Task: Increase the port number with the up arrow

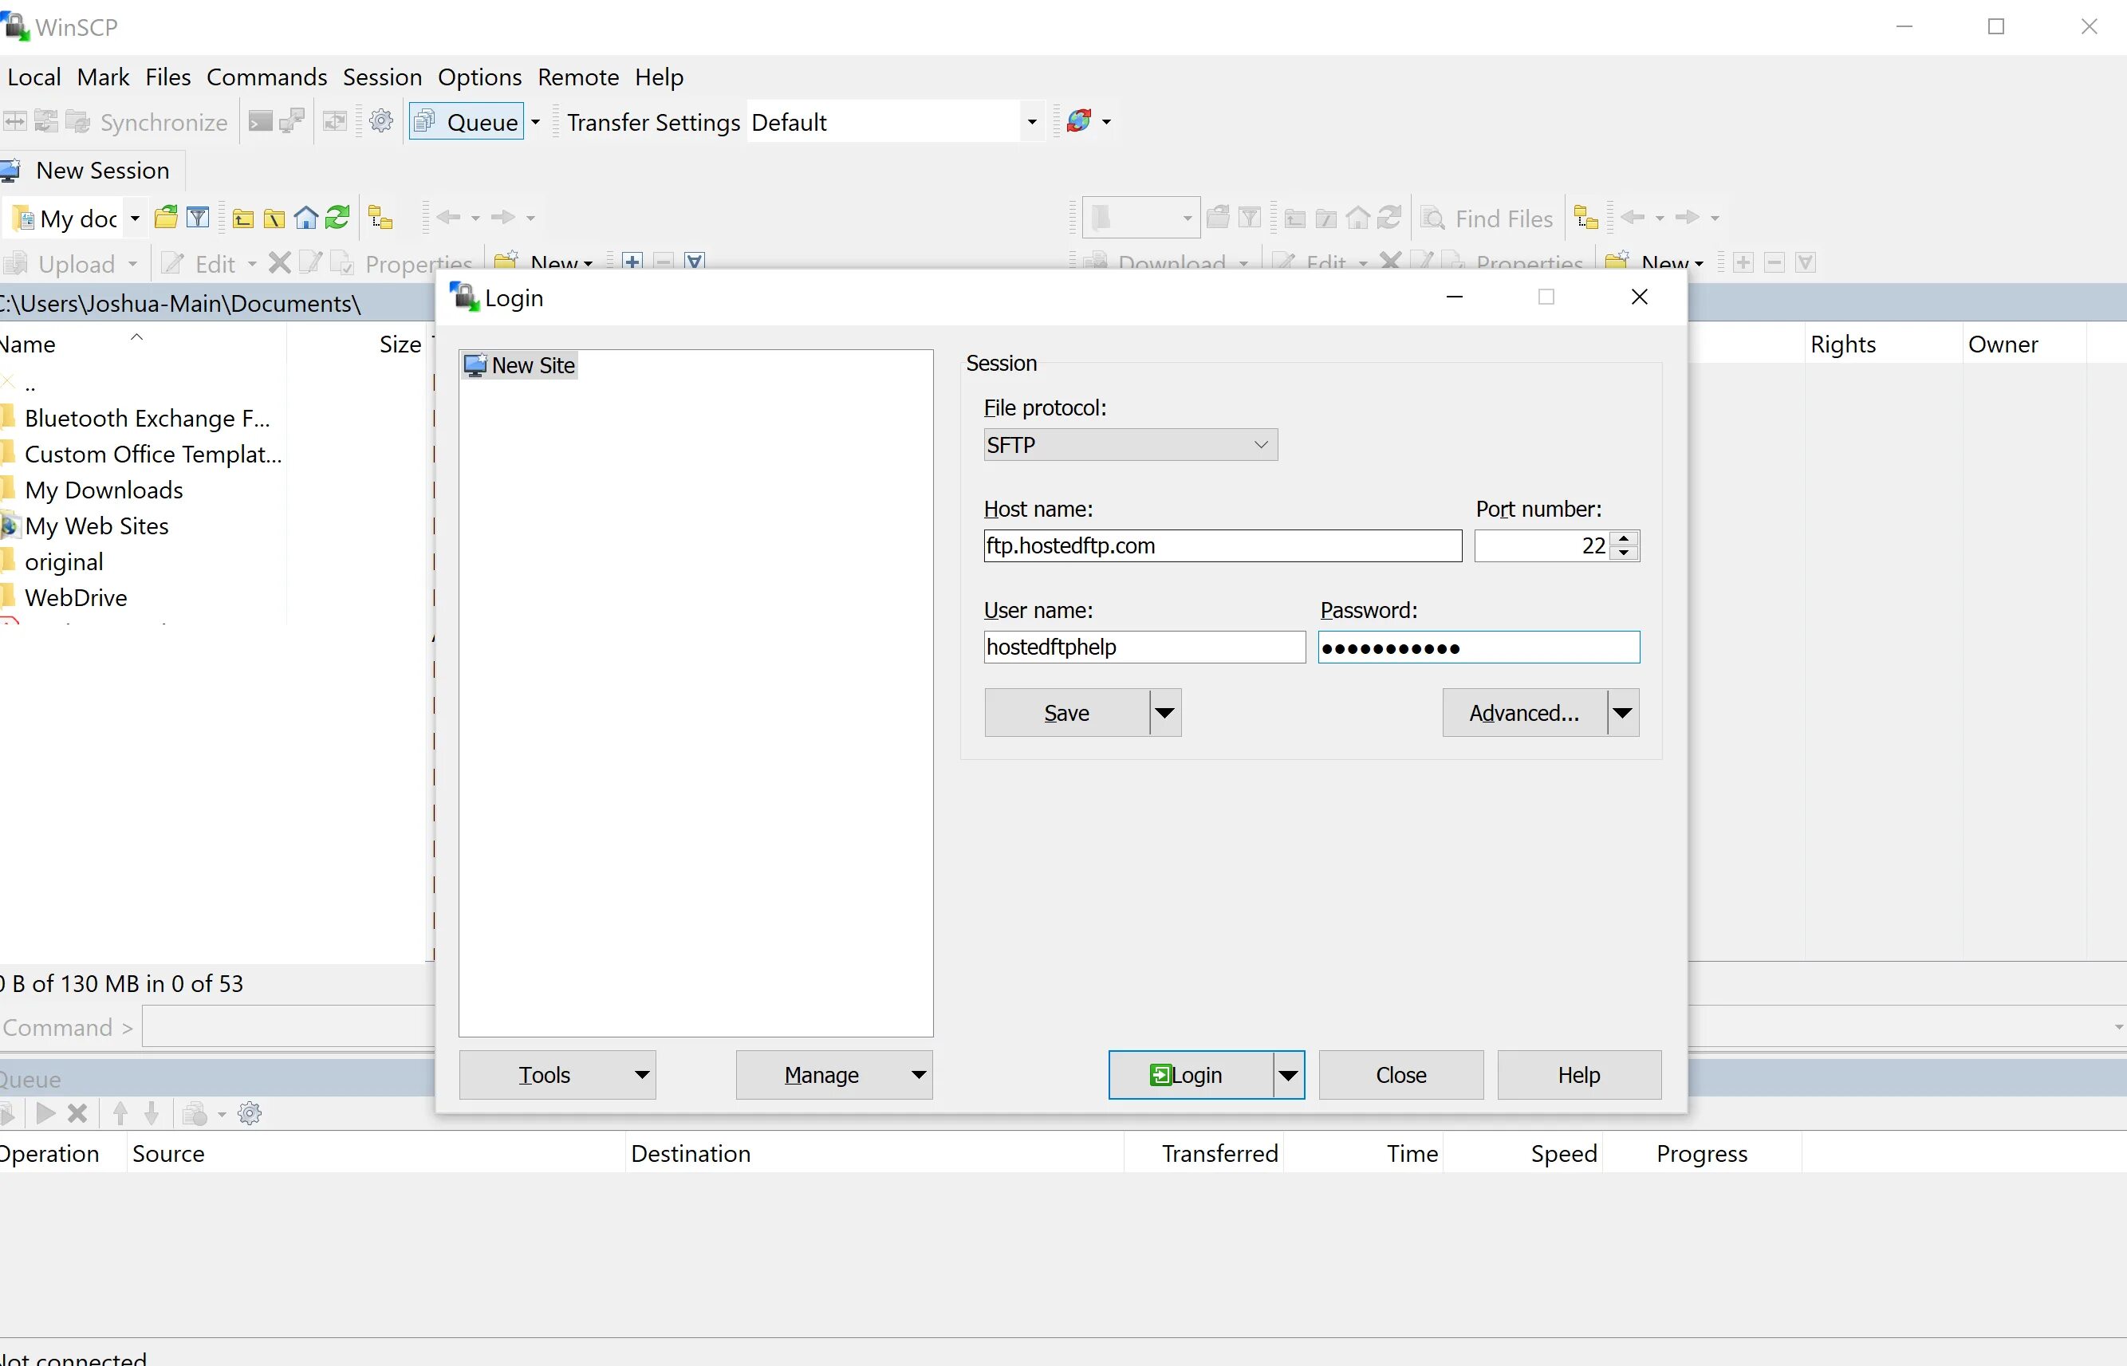Action: coord(1623,538)
